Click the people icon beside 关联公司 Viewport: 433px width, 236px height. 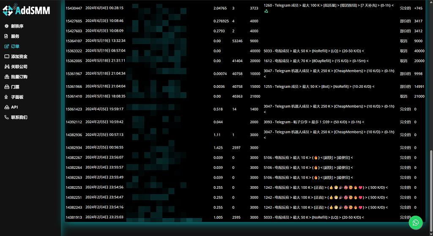7,66
